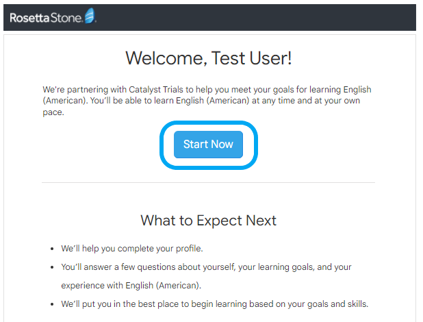
Task: Click the bullet dot before "We'll help you"
Action: (53, 249)
